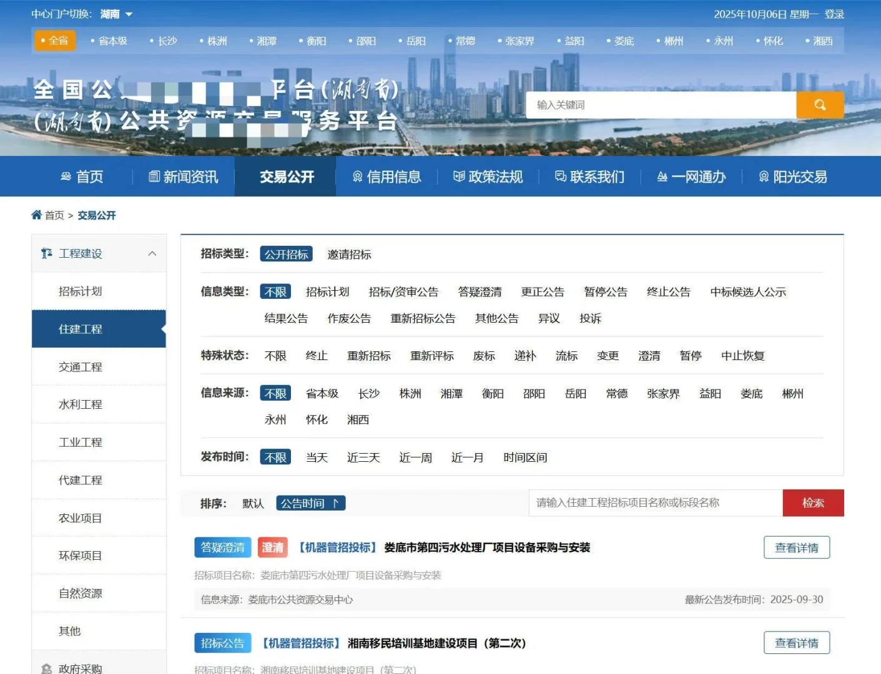The height and width of the screenshot is (674, 881).
Task: Click the 一网通办 scales icon
Action: [662, 177]
